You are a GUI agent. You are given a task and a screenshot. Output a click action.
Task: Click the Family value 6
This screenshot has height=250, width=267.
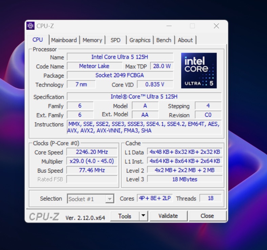pos(80,106)
